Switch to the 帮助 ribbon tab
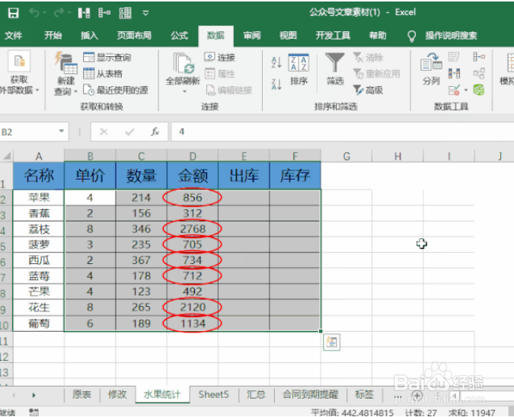The height and width of the screenshot is (417, 514). tap(378, 35)
